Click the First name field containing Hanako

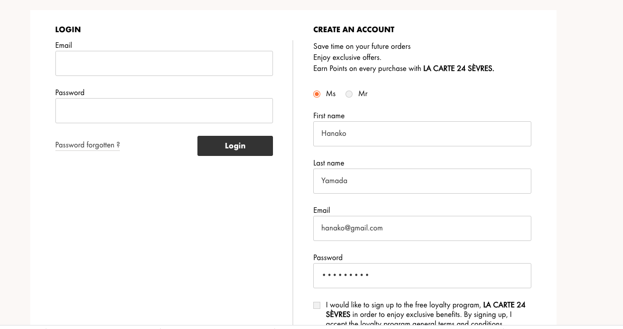tap(422, 134)
